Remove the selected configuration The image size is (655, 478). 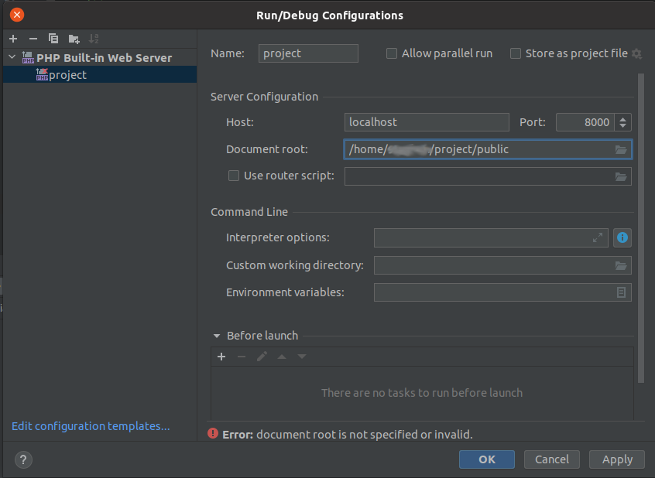(33, 39)
